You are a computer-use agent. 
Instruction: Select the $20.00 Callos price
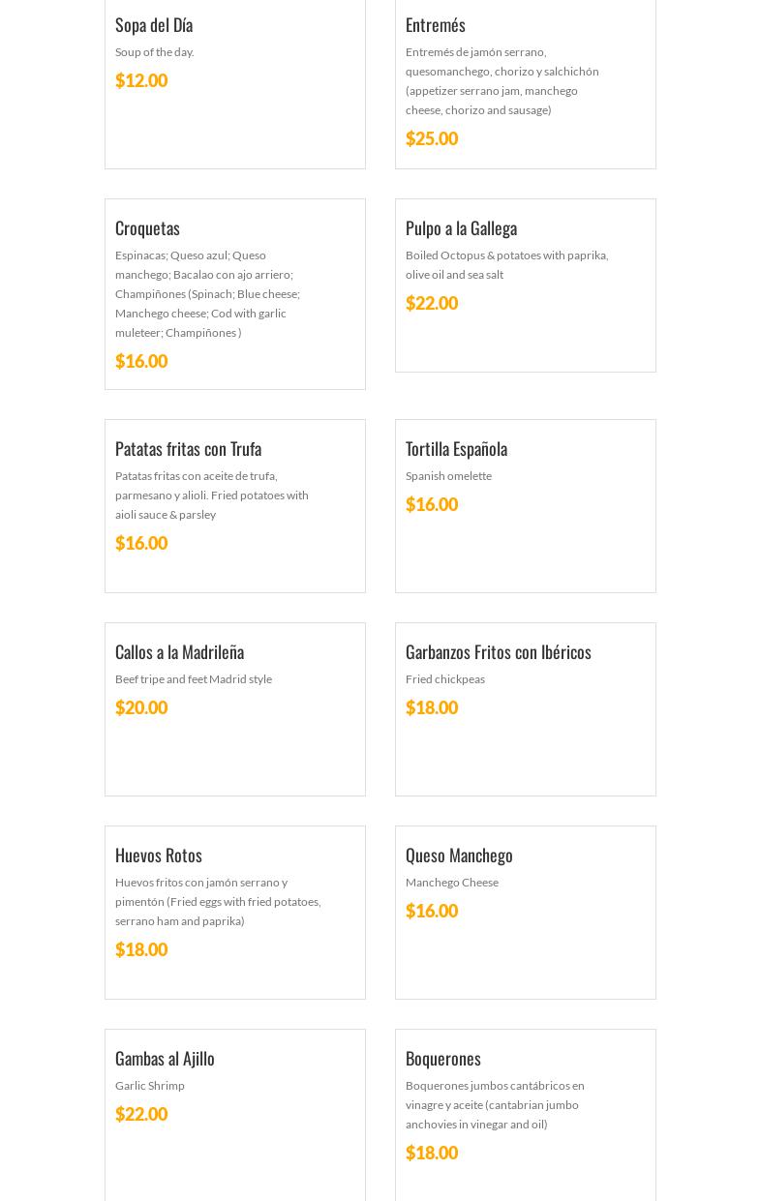pyautogui.click(x=141, y=707)
